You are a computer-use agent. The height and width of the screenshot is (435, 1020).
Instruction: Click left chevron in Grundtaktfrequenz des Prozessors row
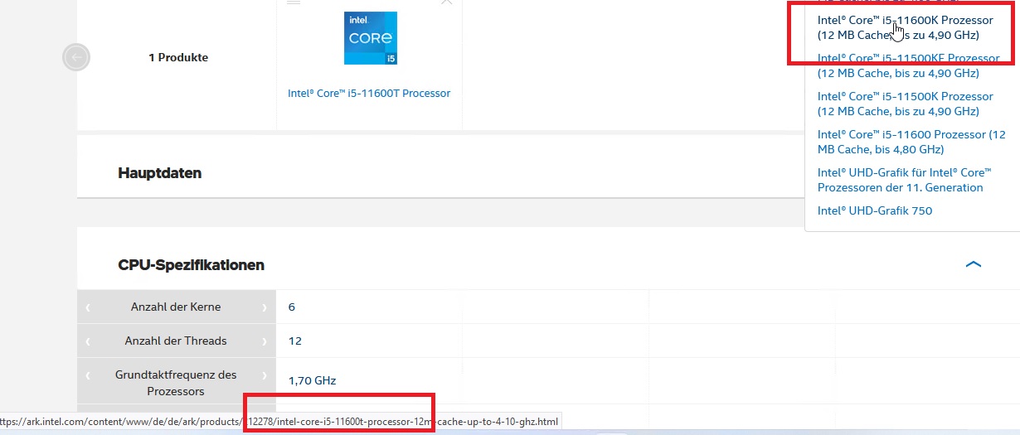[88, 375]
